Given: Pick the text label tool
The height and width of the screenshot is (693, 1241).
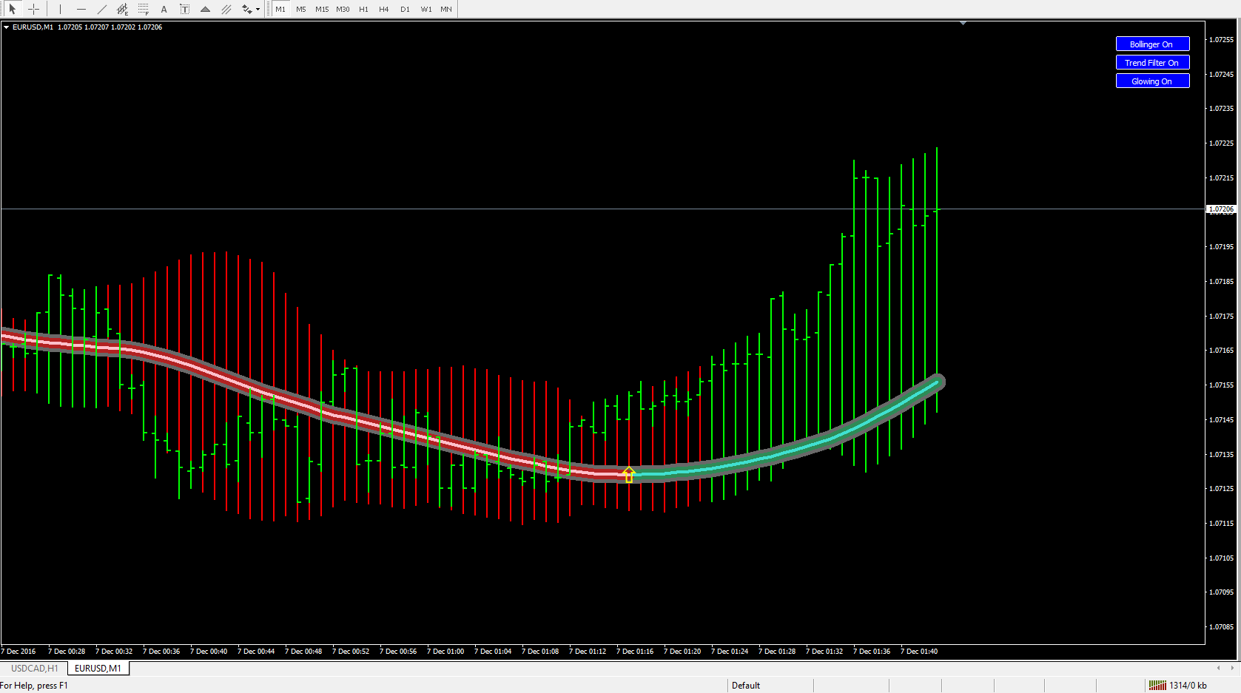Looking at the screenshot, I should pyautogui.click(x=184, y=9).
